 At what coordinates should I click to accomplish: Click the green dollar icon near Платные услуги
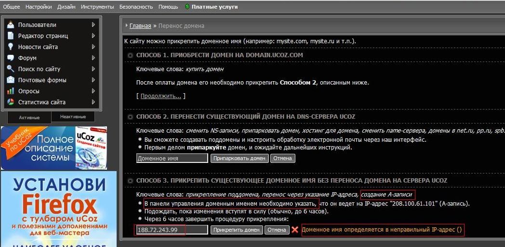[x=187, y=6]
